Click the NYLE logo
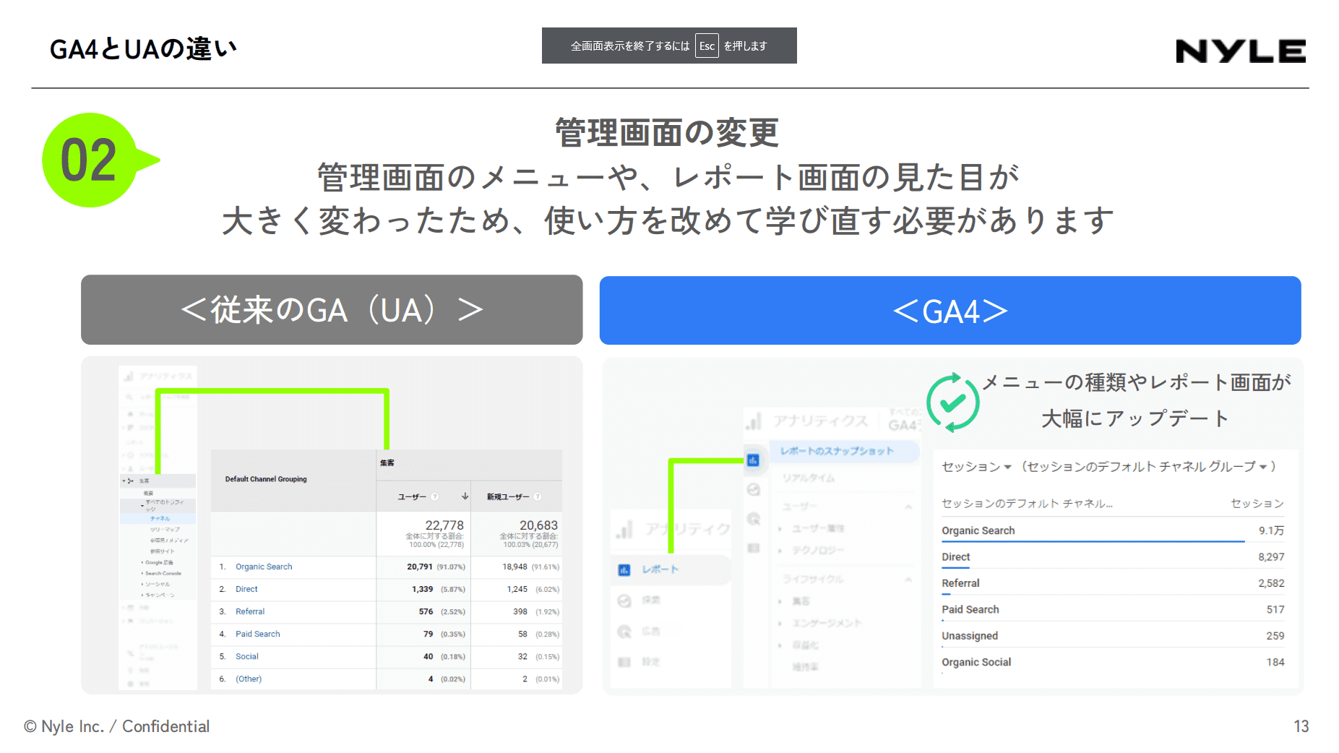1339x753 pixels. (x=1240, y=51)
